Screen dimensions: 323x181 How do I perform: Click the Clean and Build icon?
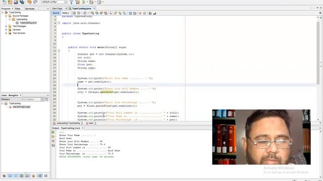[x=78, y=2]
